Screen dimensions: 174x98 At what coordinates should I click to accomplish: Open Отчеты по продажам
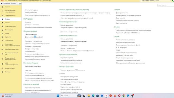click(32, 10)
